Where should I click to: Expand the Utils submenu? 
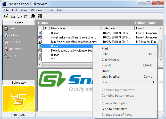(125, 82)
